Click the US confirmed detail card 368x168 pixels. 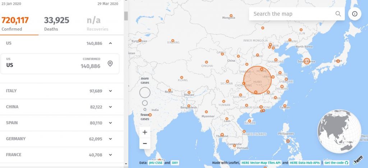tap(60, 64)
